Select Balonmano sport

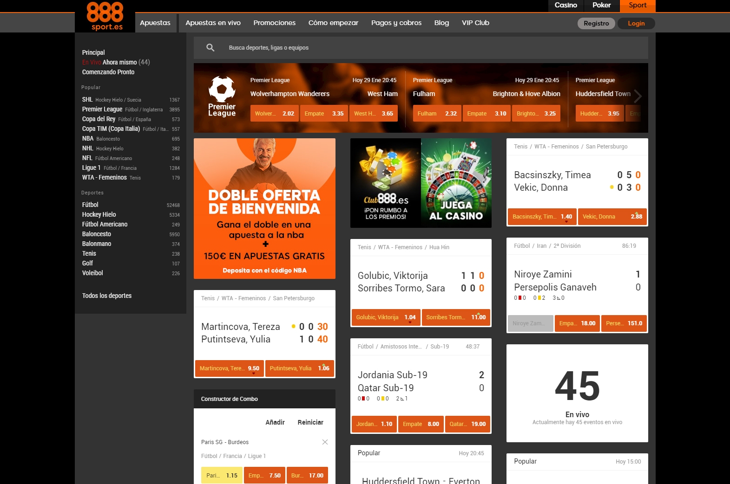pos(131,244)
